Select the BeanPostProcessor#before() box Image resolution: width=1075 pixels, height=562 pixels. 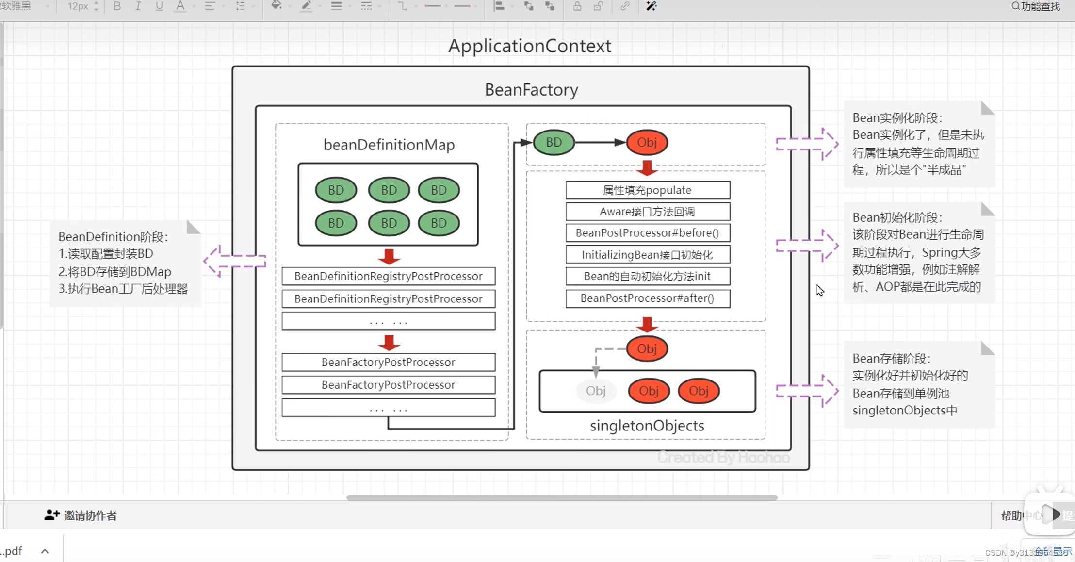pyautogui.click(x=648, y=233)
